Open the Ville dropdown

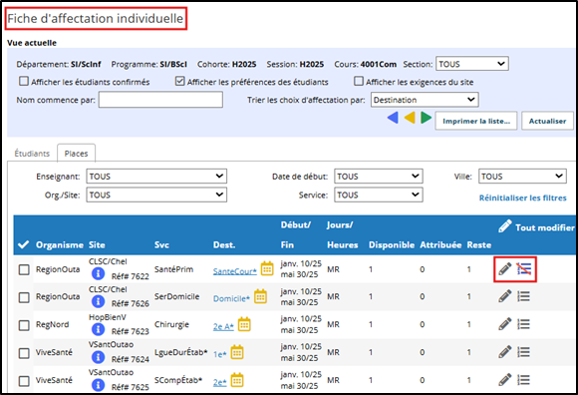522,177
